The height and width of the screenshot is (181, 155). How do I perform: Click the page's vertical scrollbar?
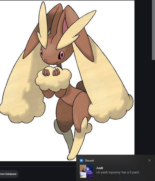(x=153, y=30)
